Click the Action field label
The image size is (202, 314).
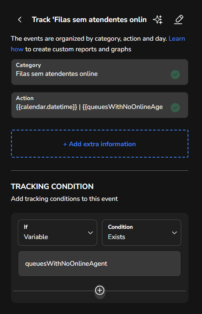[x=25, y=98]
